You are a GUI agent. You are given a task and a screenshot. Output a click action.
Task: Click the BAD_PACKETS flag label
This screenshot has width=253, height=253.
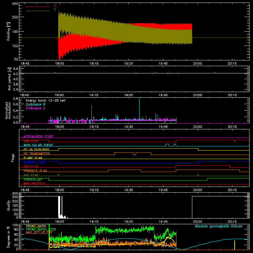click(x=34, y=183)
